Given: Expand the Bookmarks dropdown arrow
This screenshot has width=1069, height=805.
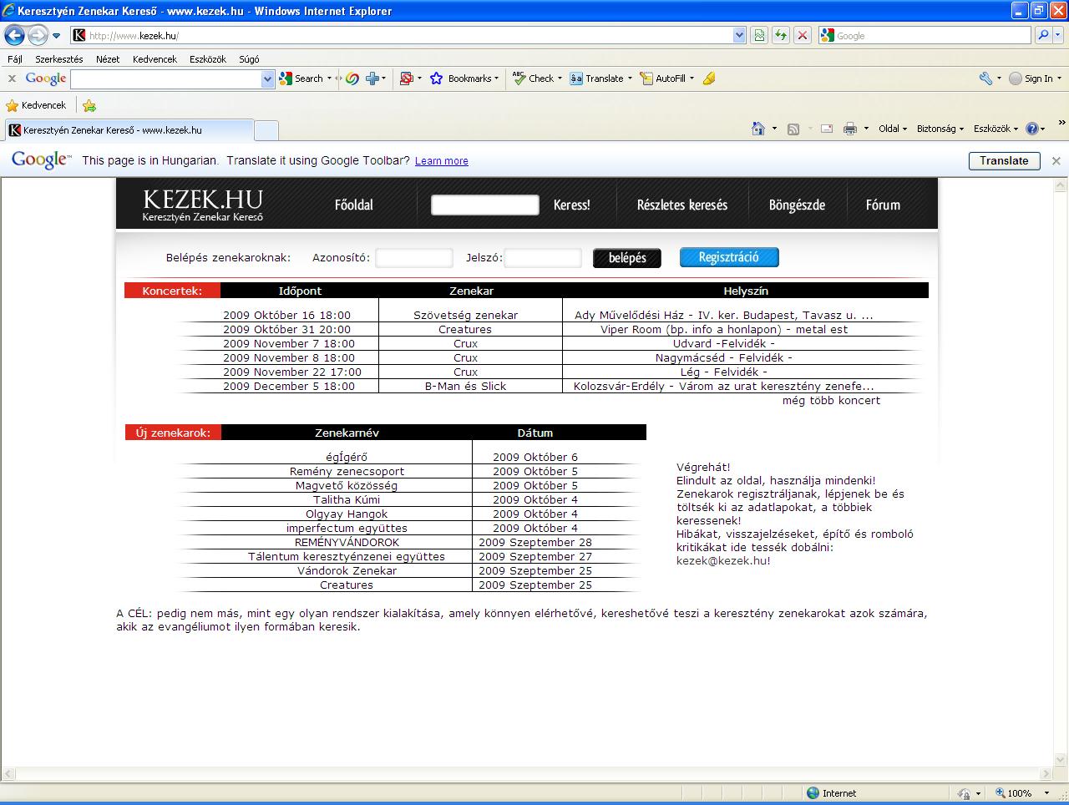Looking at the screenshot, I should tap(496, 78).
